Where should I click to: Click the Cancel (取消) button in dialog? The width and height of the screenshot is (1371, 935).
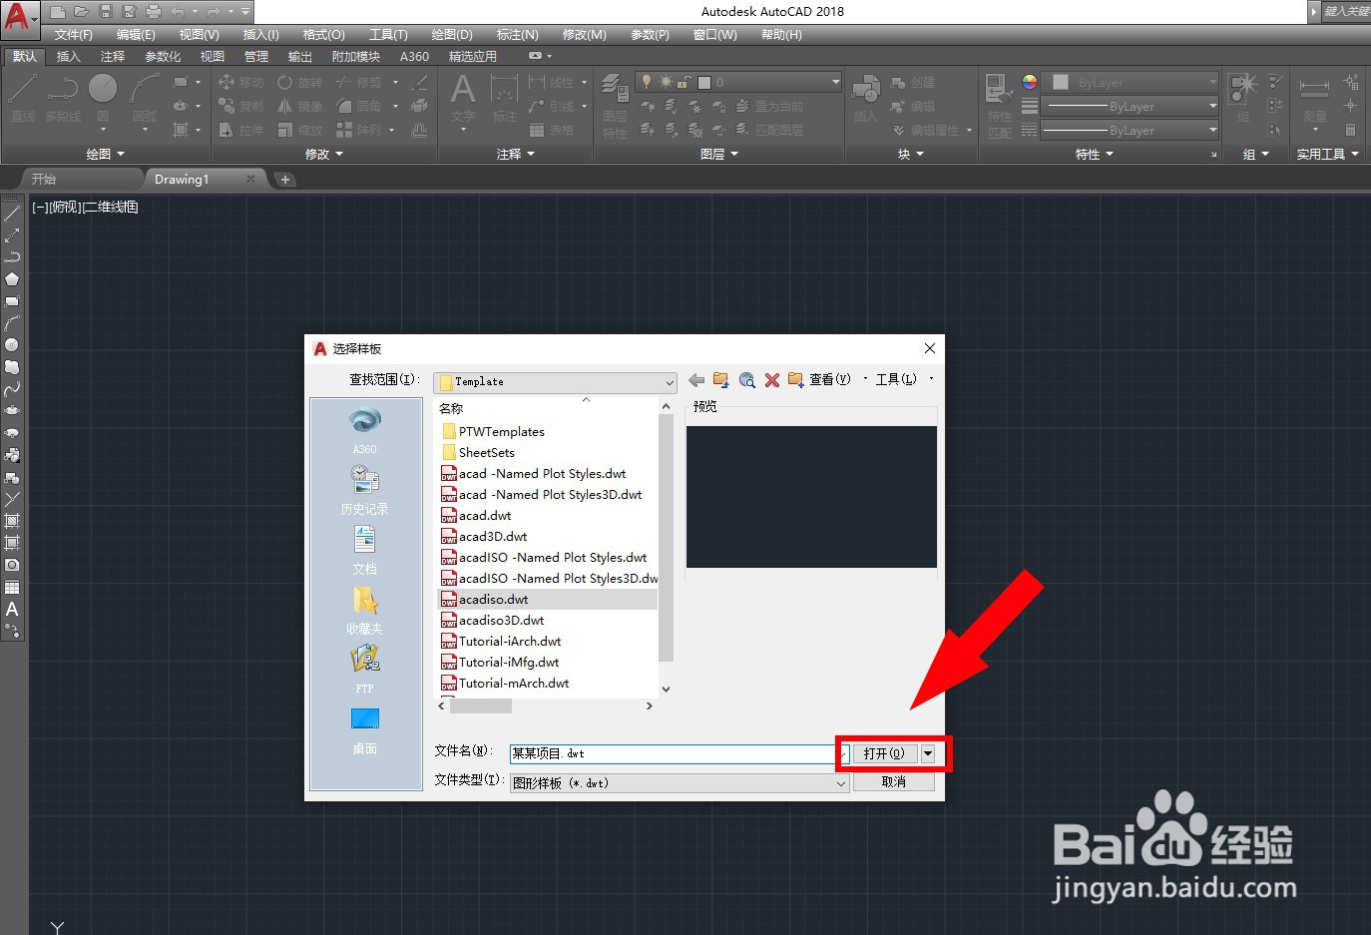point(894,782)
